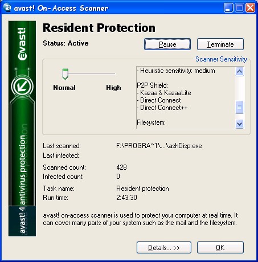The width and height of the screenshot is (258, 262).
Task: Click the avast! icon in the title bar
Action: [x=7, y=7]
